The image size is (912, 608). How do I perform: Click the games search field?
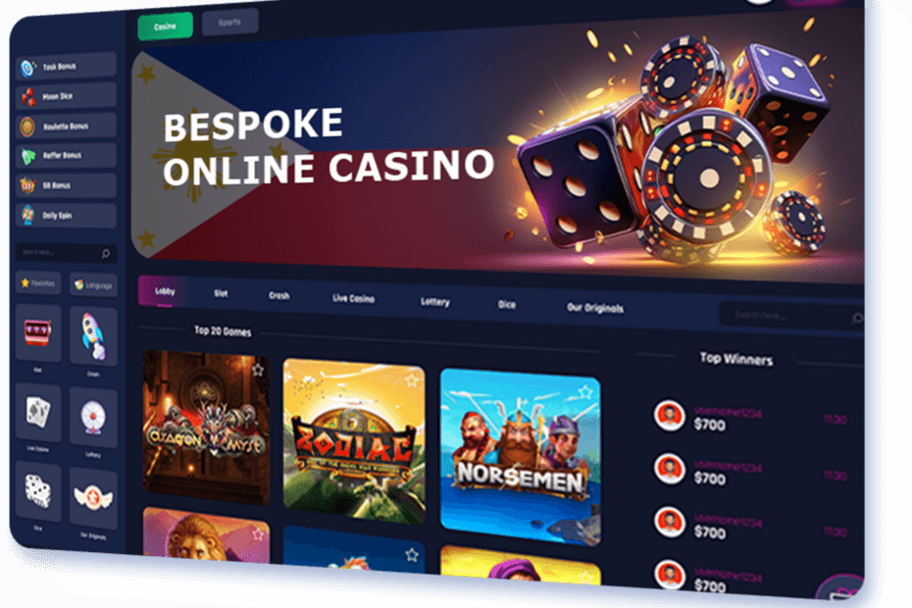pyautogui.click(x=791, y=316)
